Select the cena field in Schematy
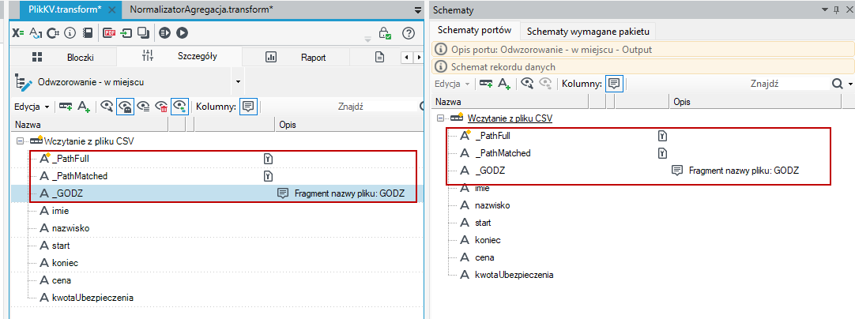 [x=484, y=257]
